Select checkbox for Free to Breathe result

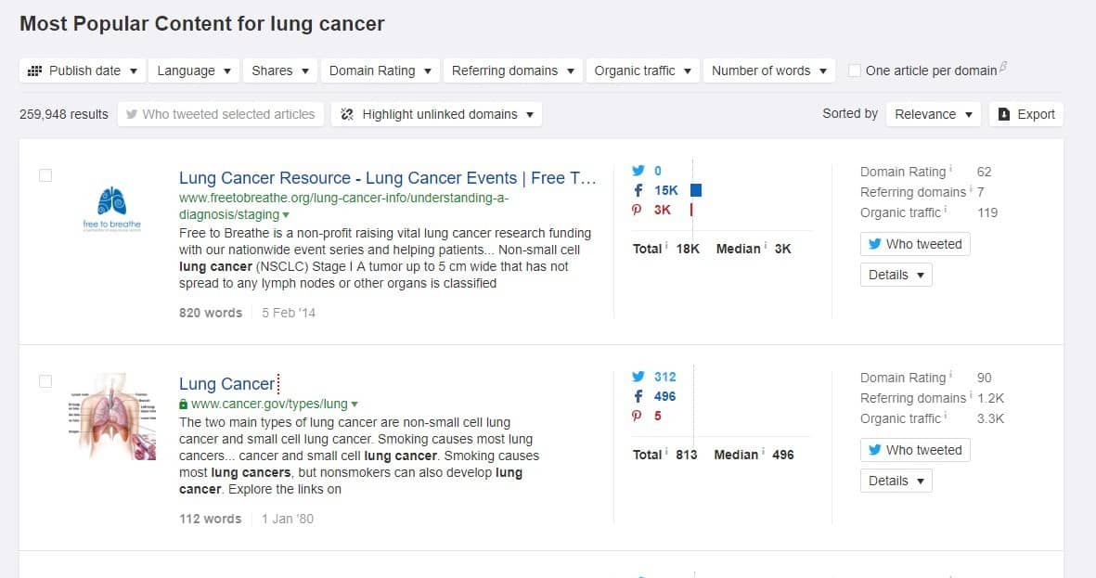(x=45, y=175)
